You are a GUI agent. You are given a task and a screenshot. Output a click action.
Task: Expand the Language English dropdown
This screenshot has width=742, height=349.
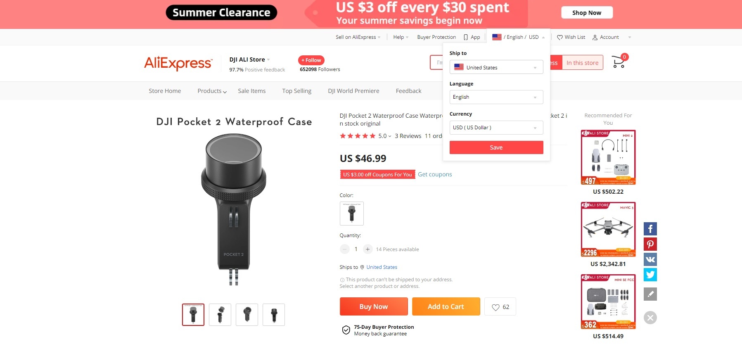coord(496,97)
